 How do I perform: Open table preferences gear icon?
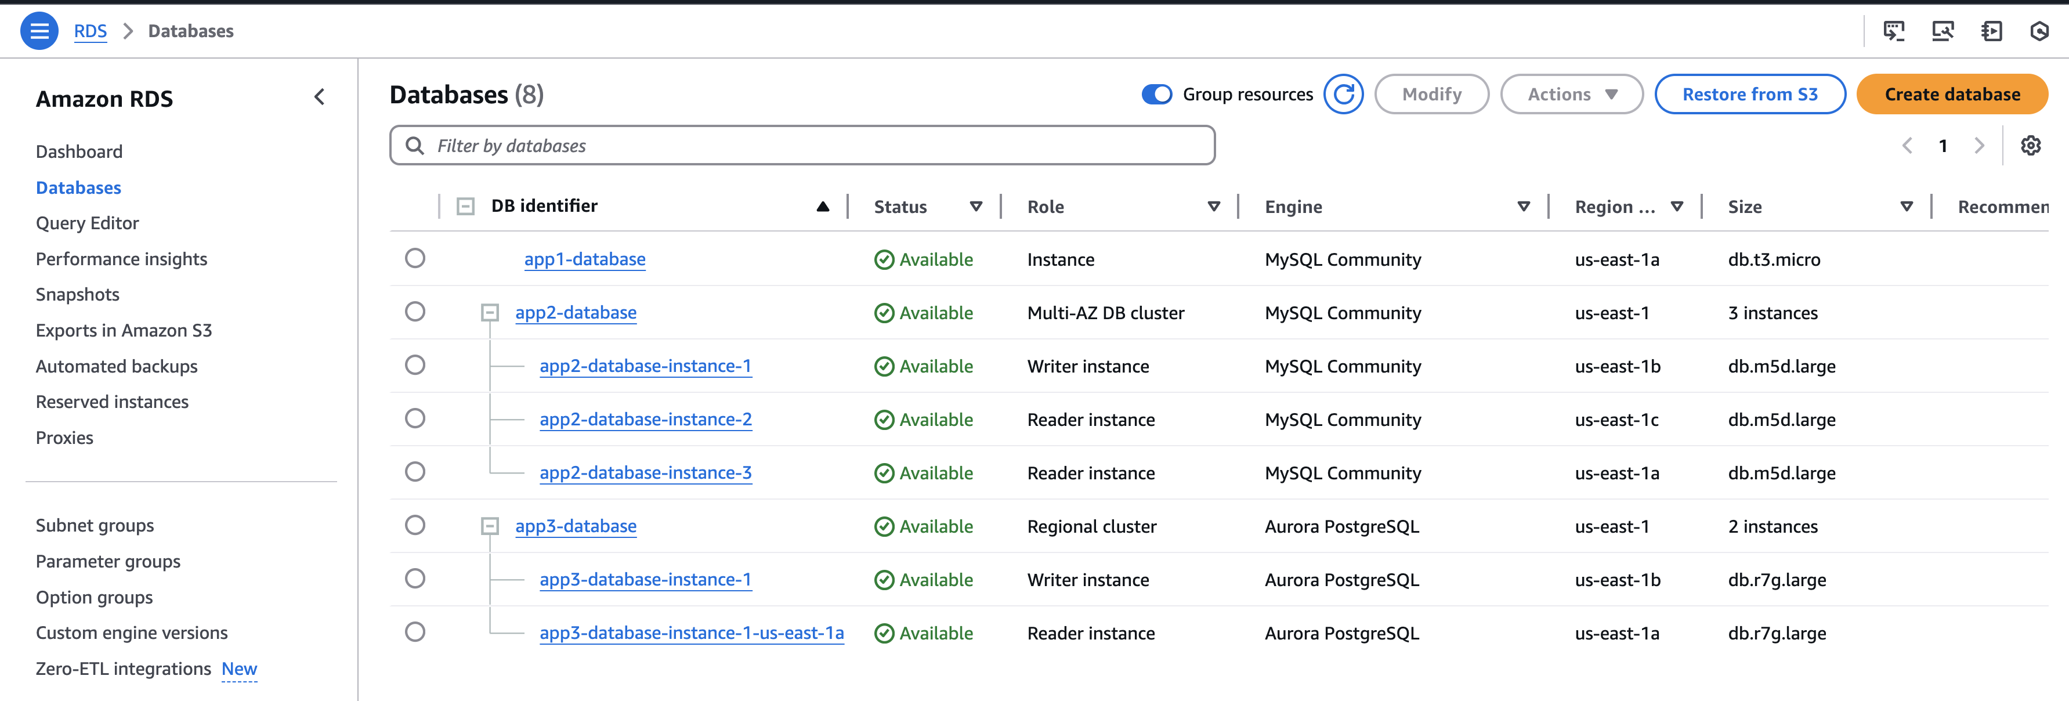click(2031, 145)
